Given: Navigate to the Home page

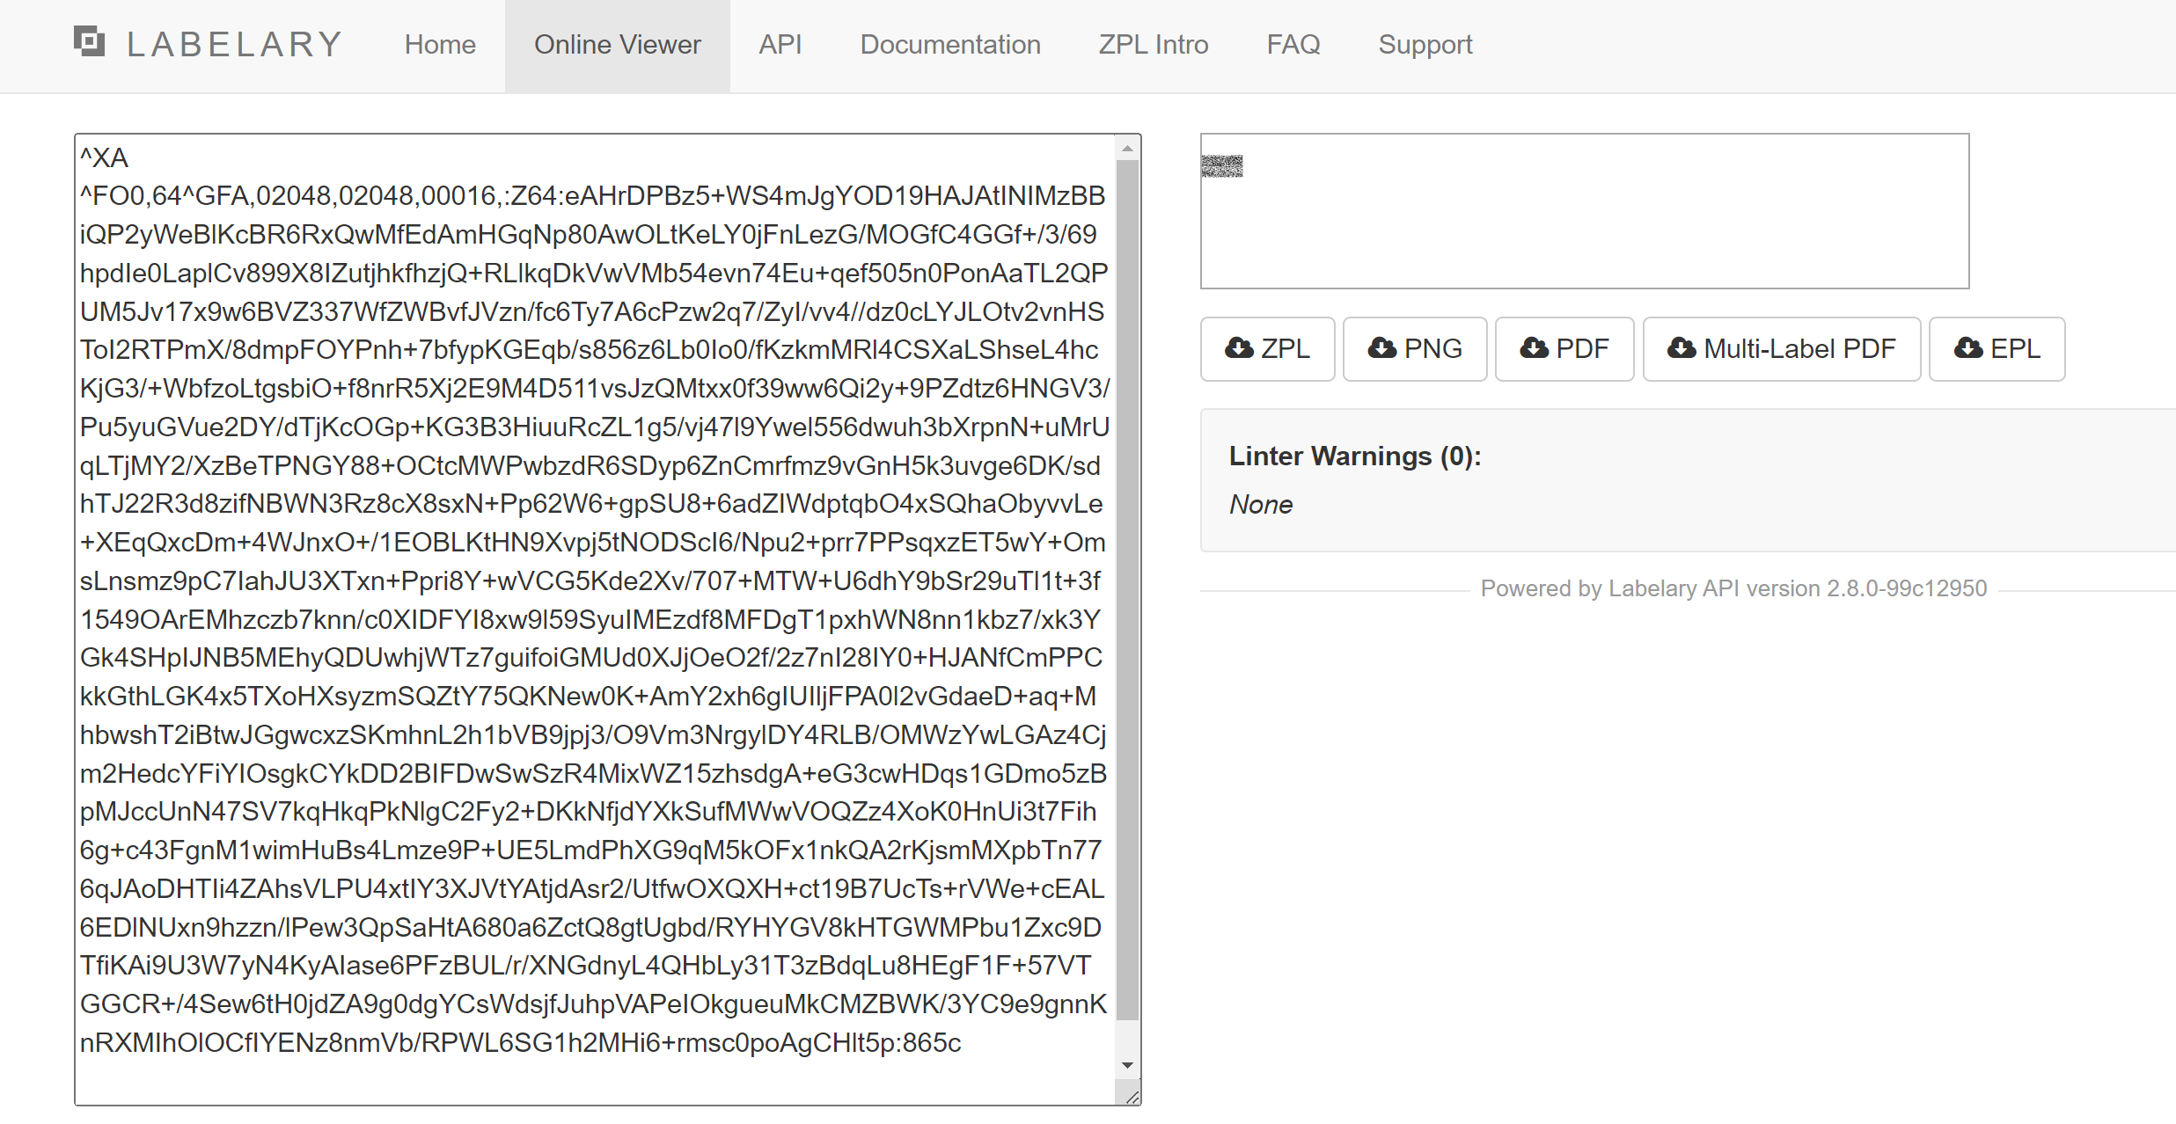Looking at the screenshot, I should pyautogui.click(x=439, y=45).
